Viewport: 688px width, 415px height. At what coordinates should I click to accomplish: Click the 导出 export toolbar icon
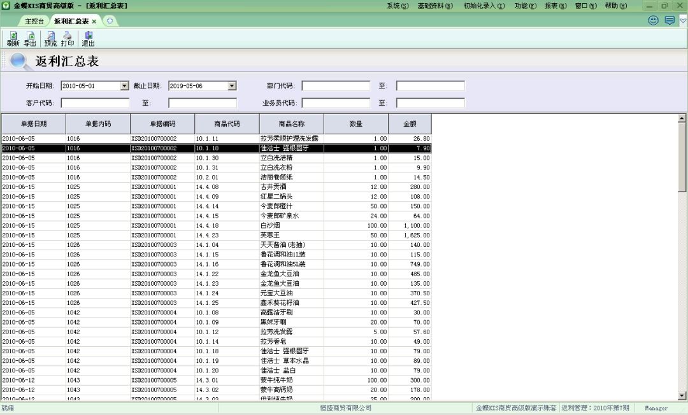point(30,39)
